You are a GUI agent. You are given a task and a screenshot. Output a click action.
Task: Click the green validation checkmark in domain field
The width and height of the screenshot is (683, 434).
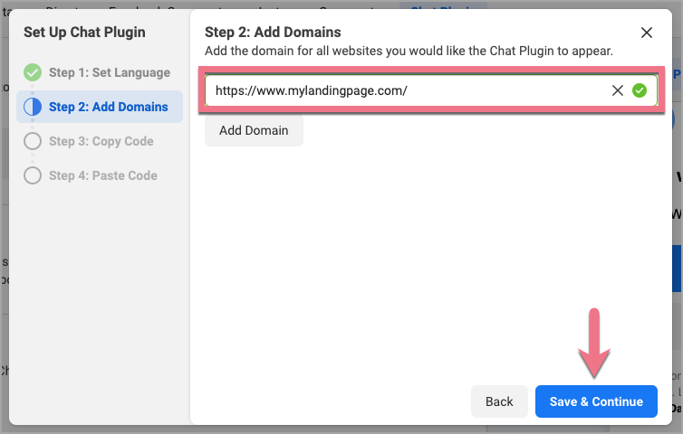[640, 90]
